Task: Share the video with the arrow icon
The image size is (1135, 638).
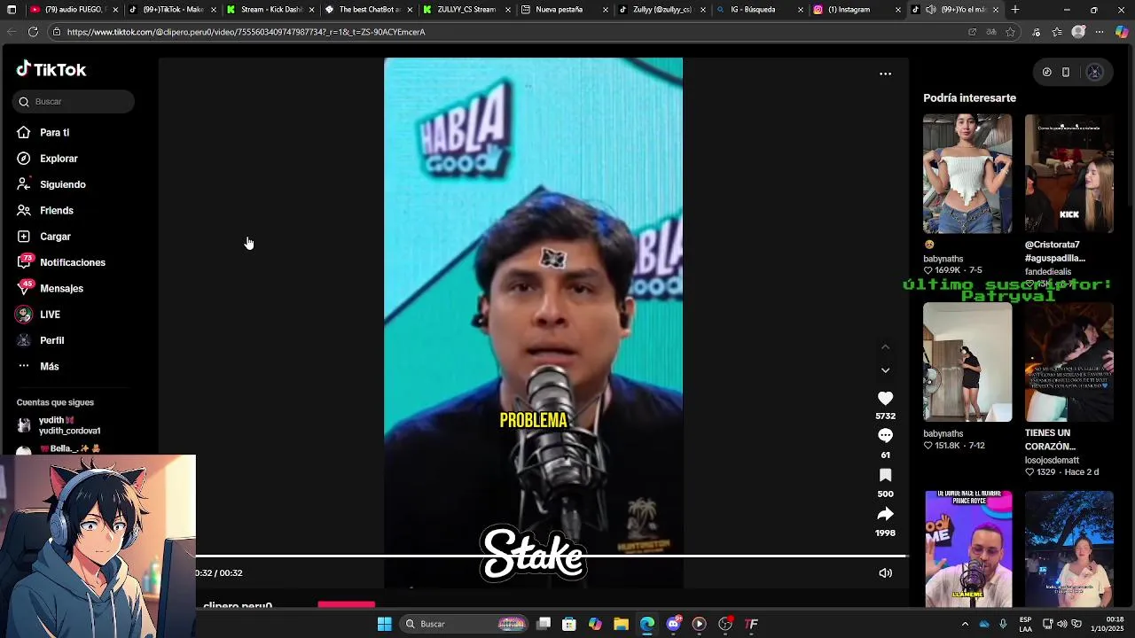Action: click(885, 514)
